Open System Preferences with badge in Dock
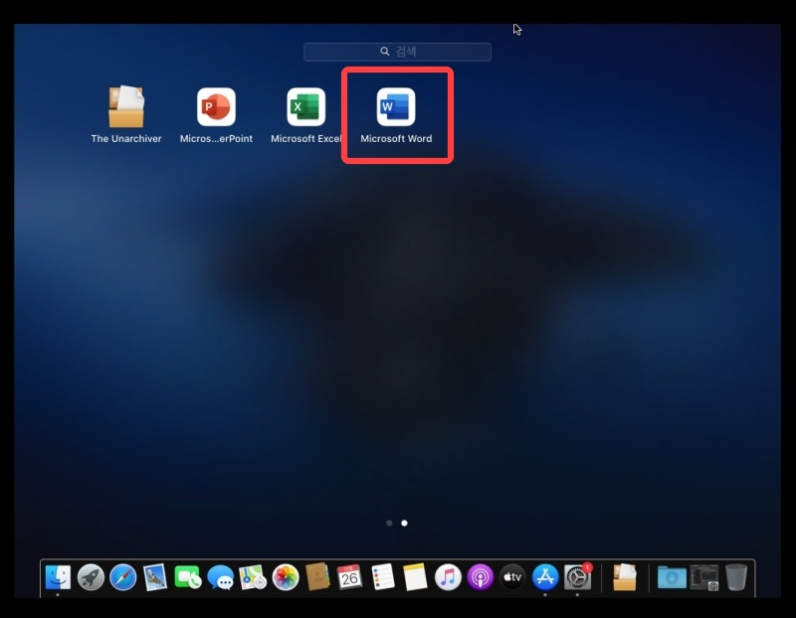Viewport: 796px width, 618px height. (578, 577)
